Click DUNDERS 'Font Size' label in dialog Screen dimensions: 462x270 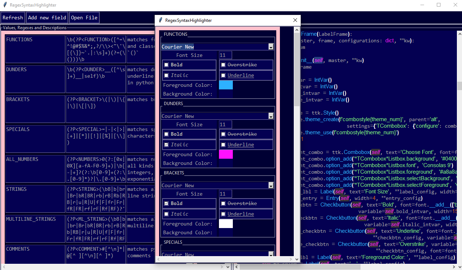189,124
